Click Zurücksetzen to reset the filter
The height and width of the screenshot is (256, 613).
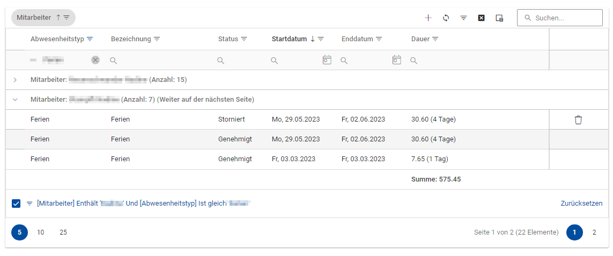click(581, 204)
